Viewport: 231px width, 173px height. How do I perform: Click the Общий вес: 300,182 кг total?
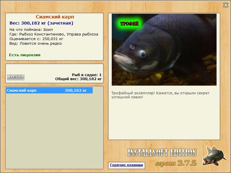(x=78, y=79)
